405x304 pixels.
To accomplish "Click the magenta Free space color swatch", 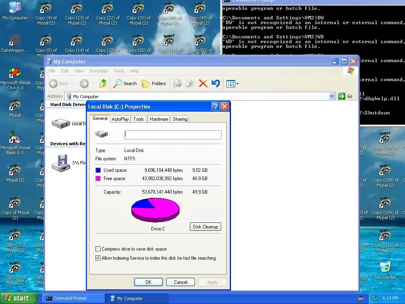I will [x=98, y=179].
